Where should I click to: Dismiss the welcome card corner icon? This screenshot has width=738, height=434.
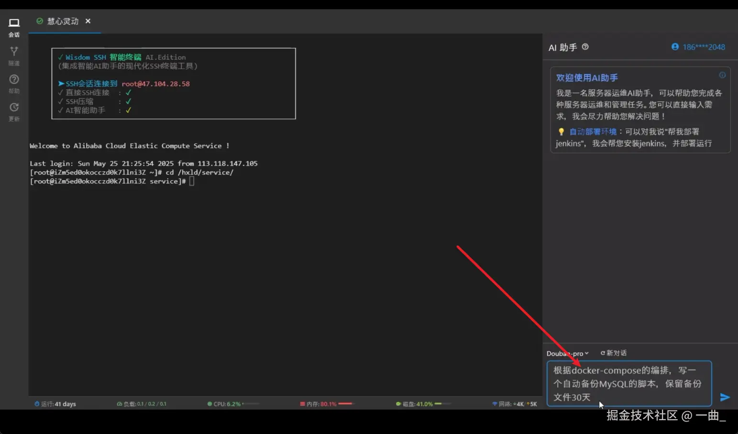point(722,75)
